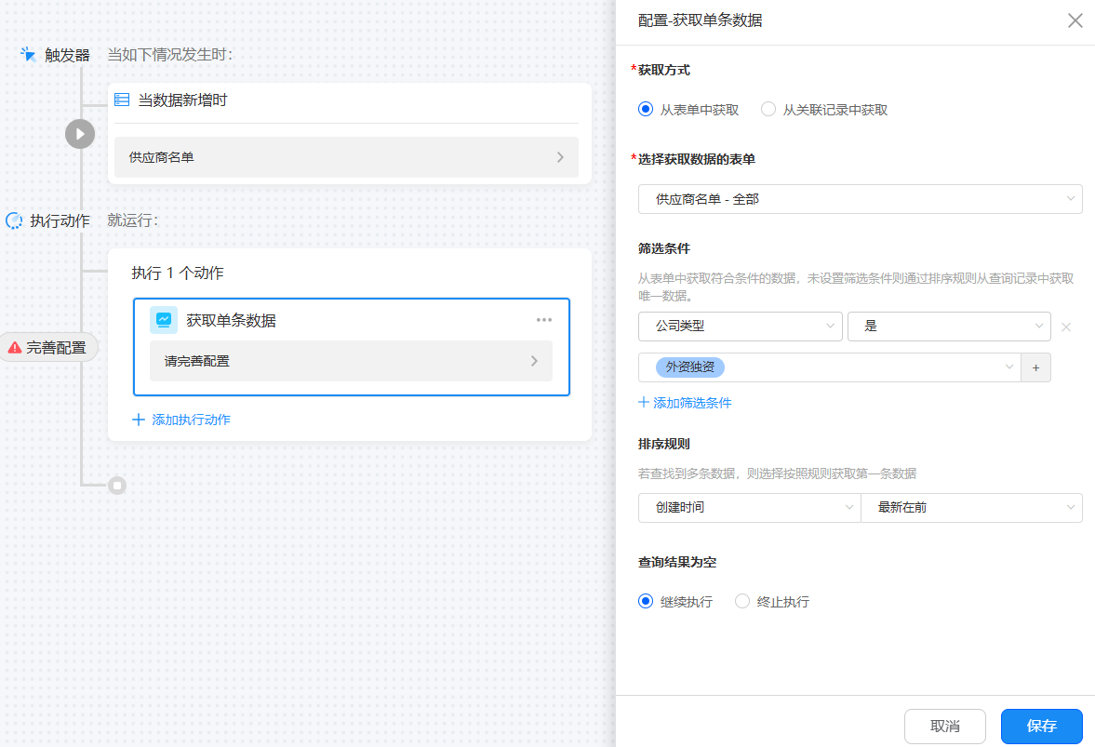Click the 获取单条数据 action title
The height and width of the screenshot is (747, 1095).
[231, 320]
